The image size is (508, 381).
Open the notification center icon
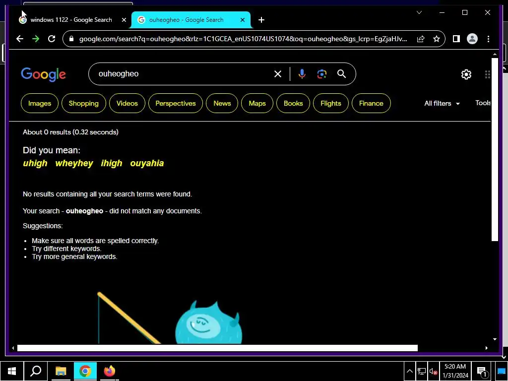[482, 372]
